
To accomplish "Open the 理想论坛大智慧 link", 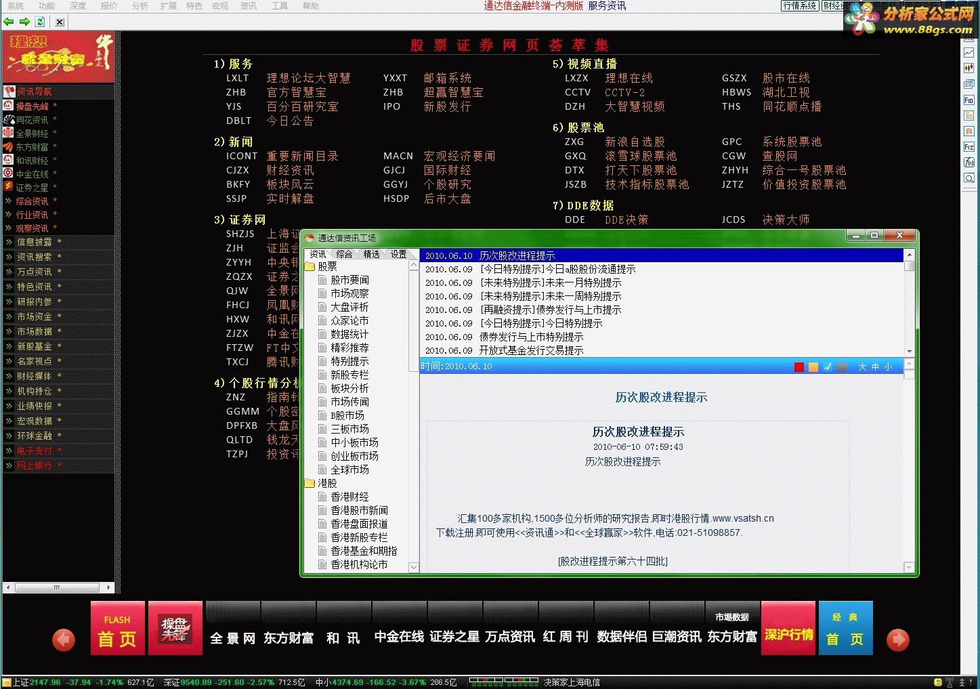I will 308,78.
